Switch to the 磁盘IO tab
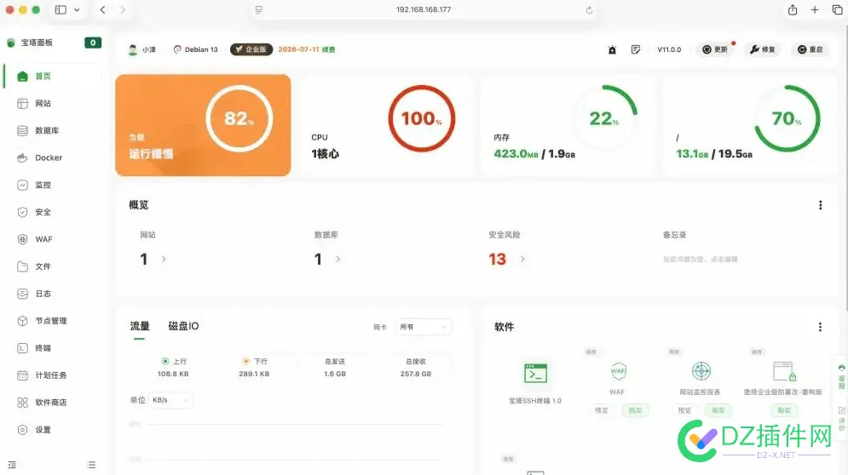Viewport: 848px width, 475px height. [183, 326]
